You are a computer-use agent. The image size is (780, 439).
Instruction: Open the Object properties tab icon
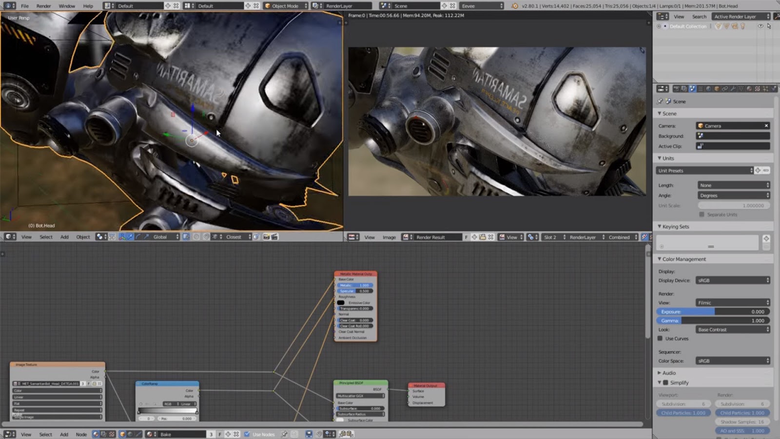pyautogui.click(x=717, y=89)
